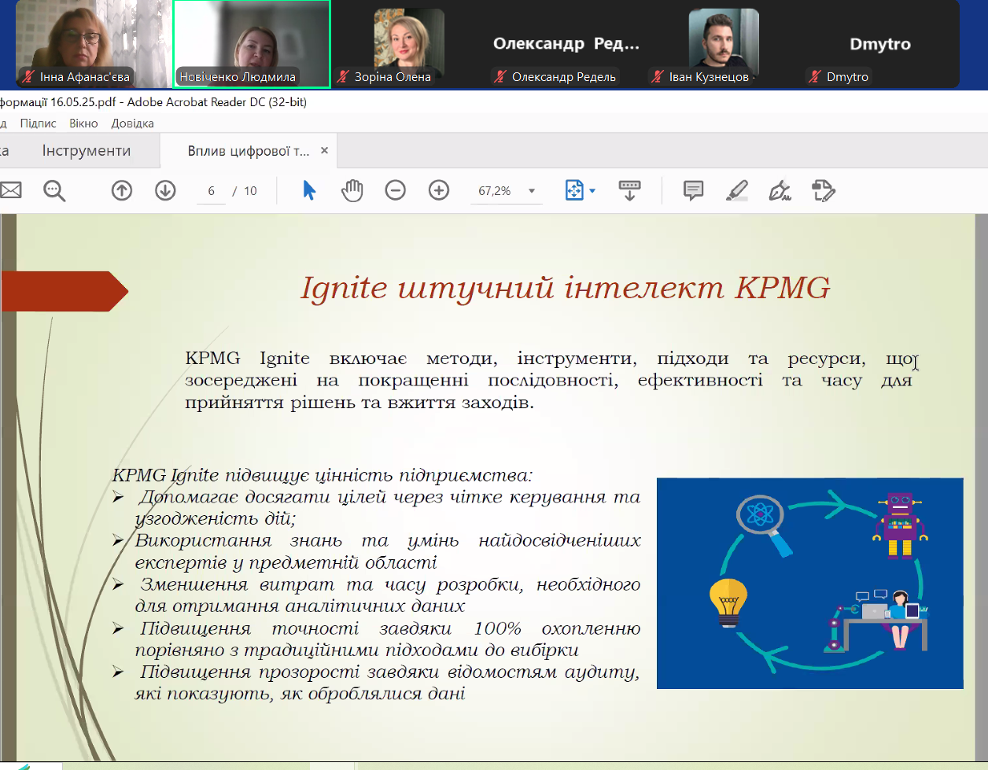988x770 pixels.
Task: Zoom out with the minus button
Action: click(x=395, y=190)
